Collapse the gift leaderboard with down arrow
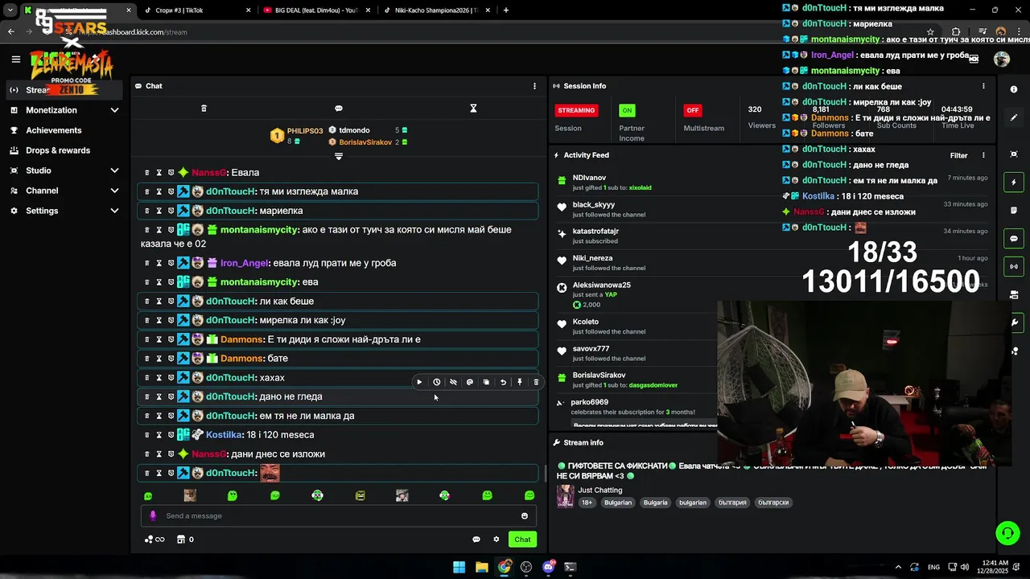 [x=339, y=156]
